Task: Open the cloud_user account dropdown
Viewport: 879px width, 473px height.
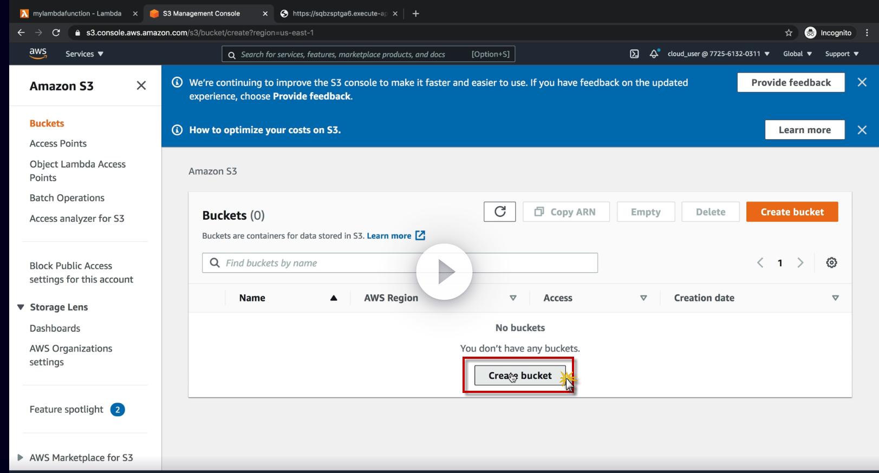Action: point(719,54)
